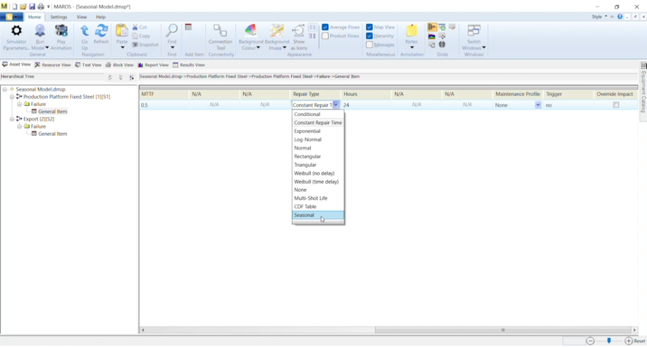Image resolution: width=647 pixels, height=347 pixels.
Task: Collapse the Seasonal Model.dmsp tree node
Action: click(x=4, y=89)
